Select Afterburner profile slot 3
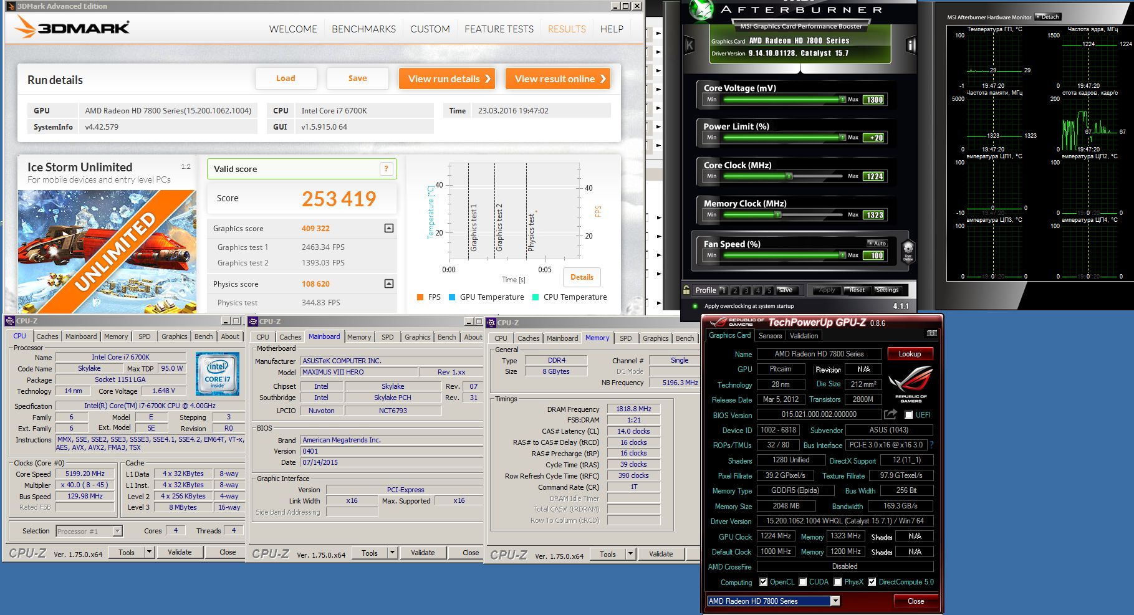Image resolution: width=1134 pixels, height=615 pixels. click(x=746, y=290)
